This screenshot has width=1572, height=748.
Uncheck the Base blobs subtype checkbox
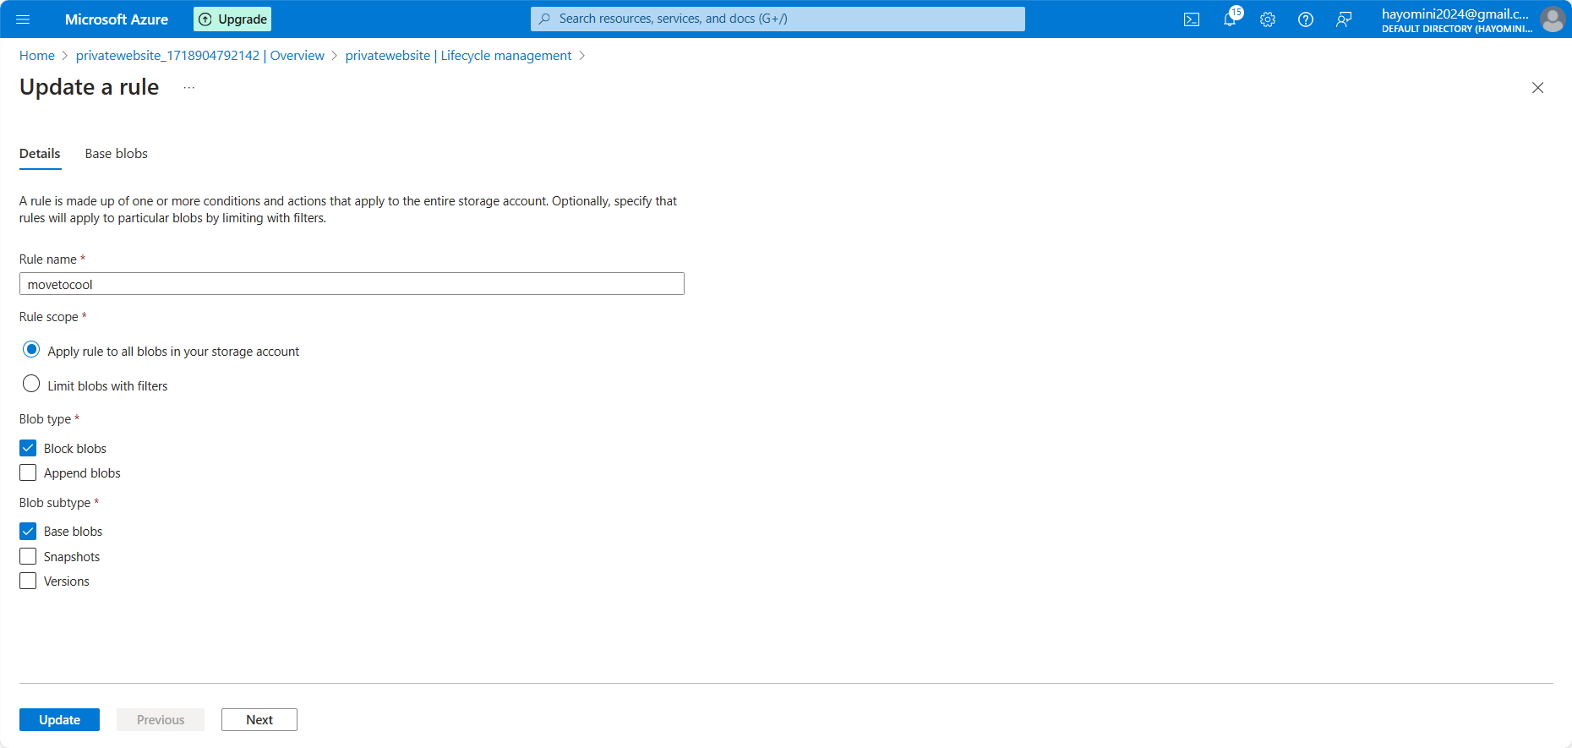pyautogui.click(x=28, y=531)
